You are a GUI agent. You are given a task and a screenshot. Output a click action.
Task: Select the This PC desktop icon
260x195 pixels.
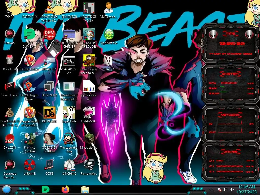(10, 10)
